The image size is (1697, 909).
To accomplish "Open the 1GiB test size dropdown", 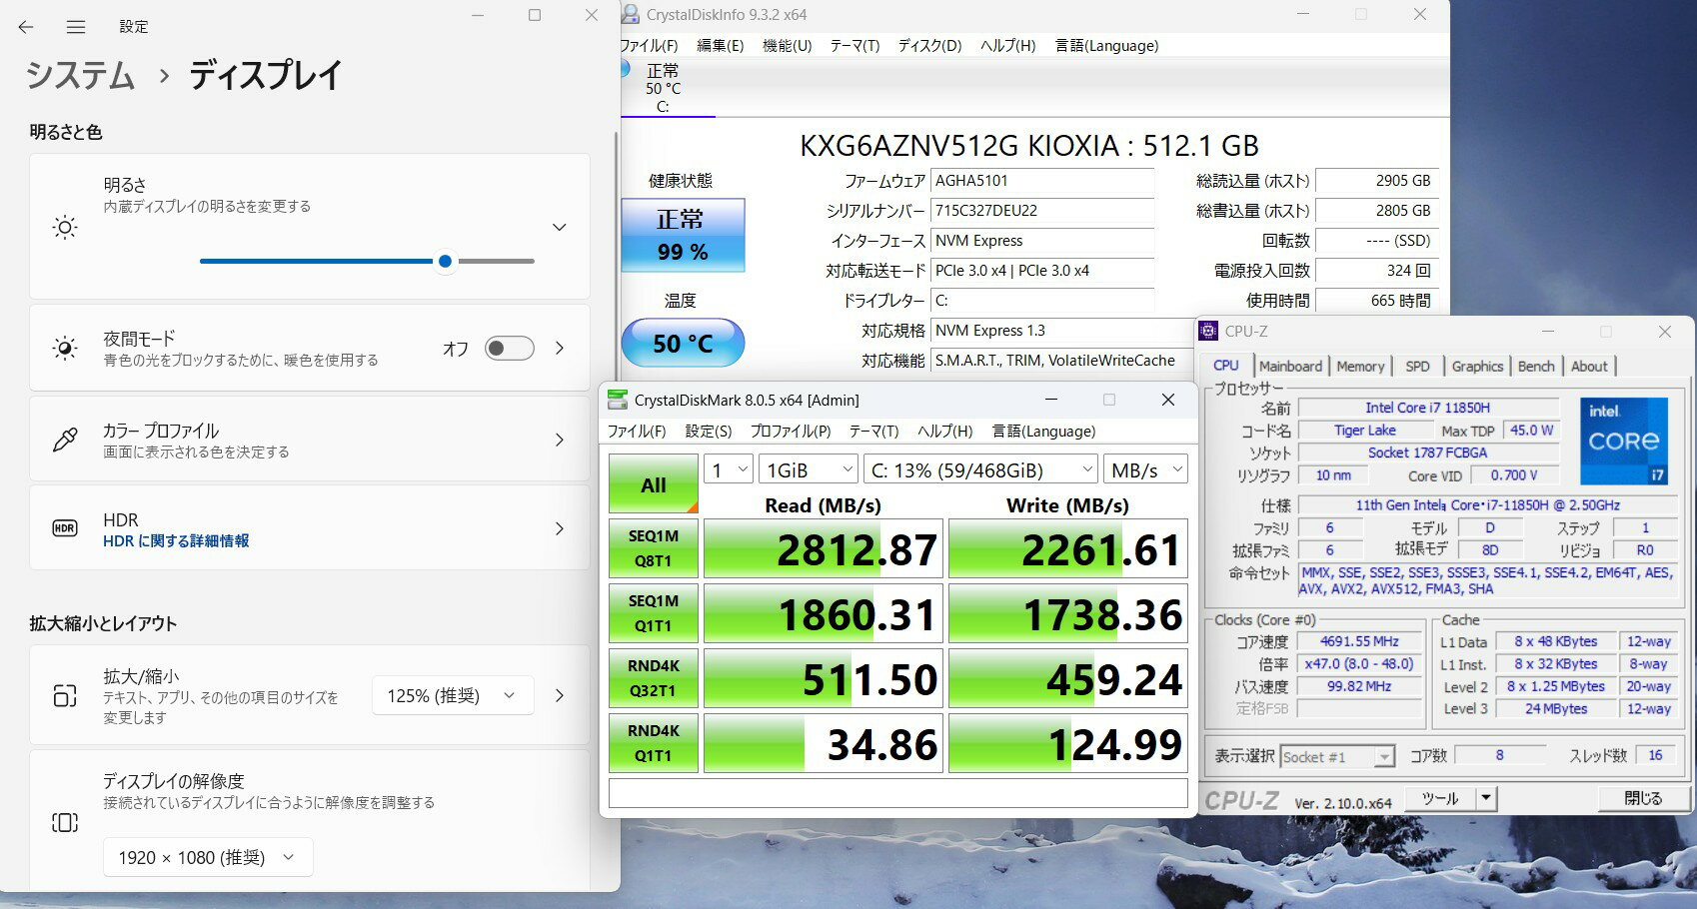I will coord(809,469).
